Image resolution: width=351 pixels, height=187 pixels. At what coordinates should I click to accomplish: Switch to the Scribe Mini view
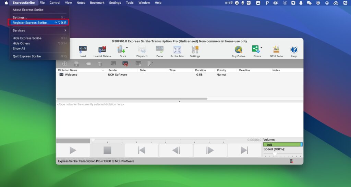point(177,49)
